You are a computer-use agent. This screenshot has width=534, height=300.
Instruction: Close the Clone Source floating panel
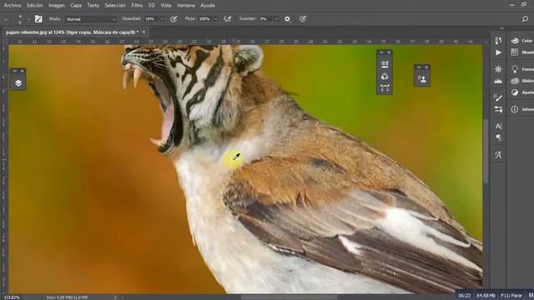426,67
